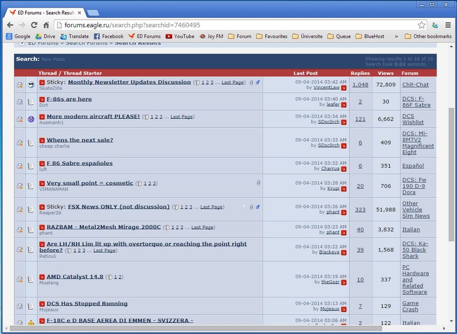Open the Translate bookmark
The image size is (457, 334).
[x=74, y=36]
